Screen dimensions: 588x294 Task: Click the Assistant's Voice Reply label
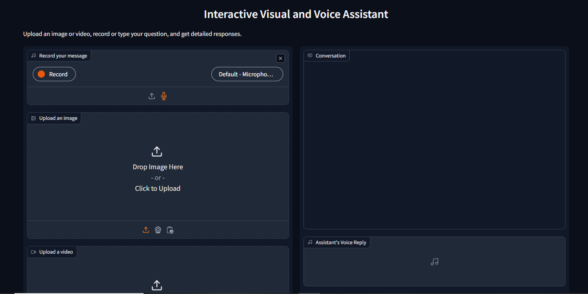pos(340,242)
